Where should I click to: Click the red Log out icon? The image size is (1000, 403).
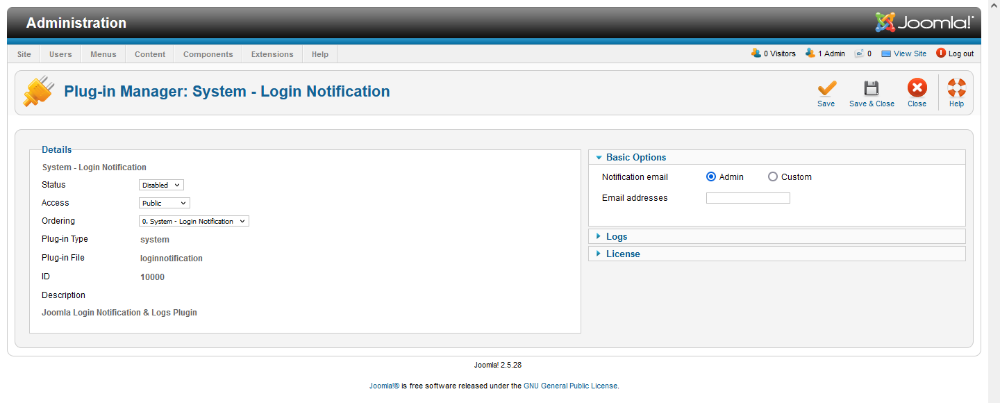pos(941,54)
